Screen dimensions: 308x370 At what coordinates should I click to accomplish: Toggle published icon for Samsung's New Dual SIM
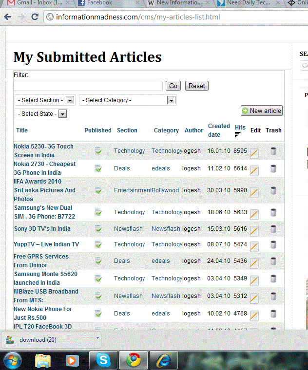[98, 212]
